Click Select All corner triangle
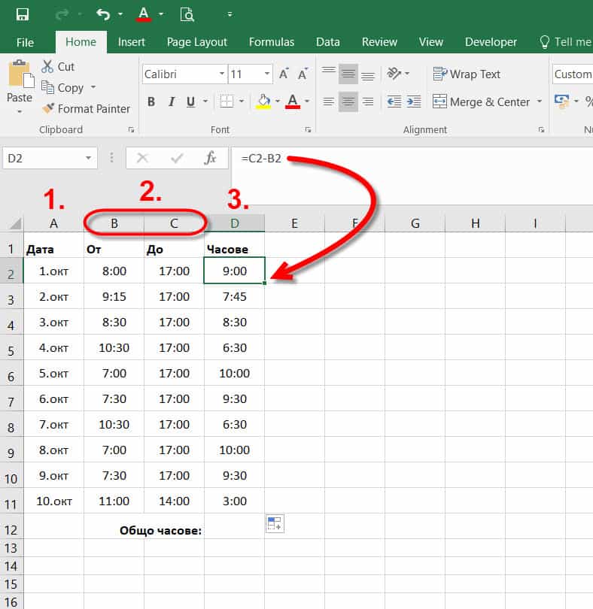 pos(15,224)
